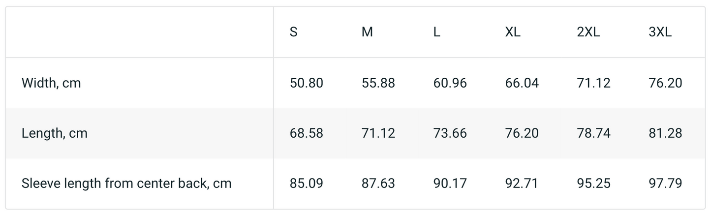The image size is (711, 216).
Task: Select "Sleeve length from center back, cm" label
Action: pyautogui.click(x=126, y=184)
